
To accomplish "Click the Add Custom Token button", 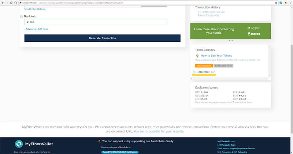I will pyautogui.click(x=223, y=66).
